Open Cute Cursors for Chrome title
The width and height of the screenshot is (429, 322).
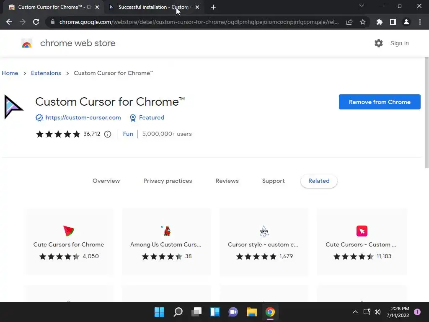click(69, 244)
